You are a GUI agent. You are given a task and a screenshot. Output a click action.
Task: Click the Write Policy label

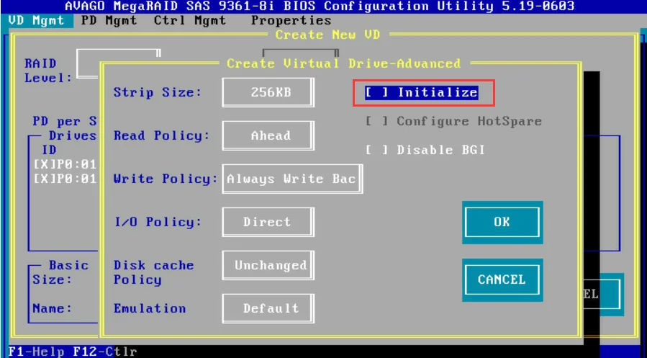[166, 179]
